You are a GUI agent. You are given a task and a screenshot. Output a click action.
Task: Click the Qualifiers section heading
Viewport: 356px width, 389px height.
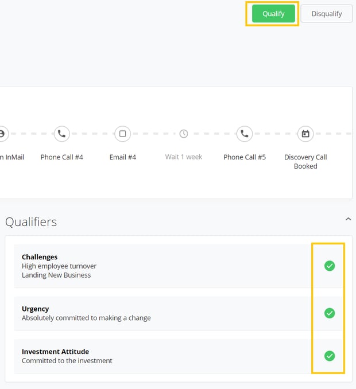pyautogui.click(x=31, y=221)
